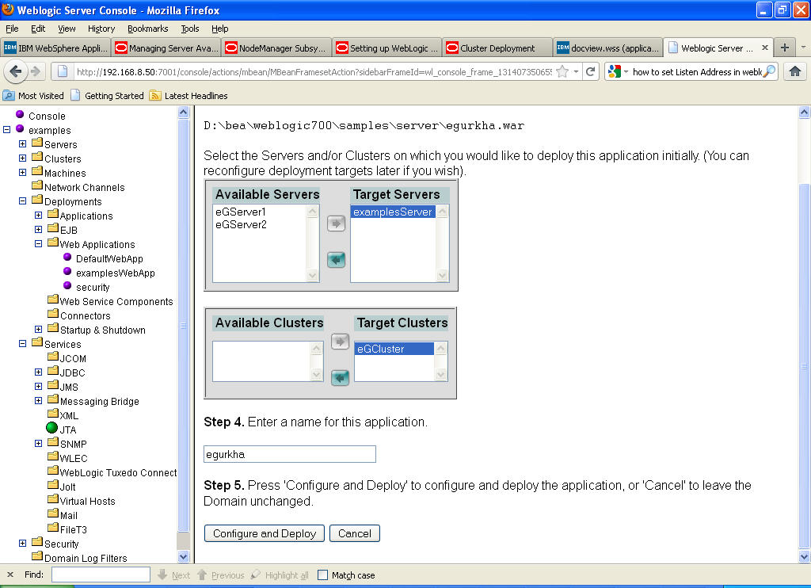Open the Domain Log Filters folder
This screenshot has width=811, height=588.
click(x=86, y=558)
